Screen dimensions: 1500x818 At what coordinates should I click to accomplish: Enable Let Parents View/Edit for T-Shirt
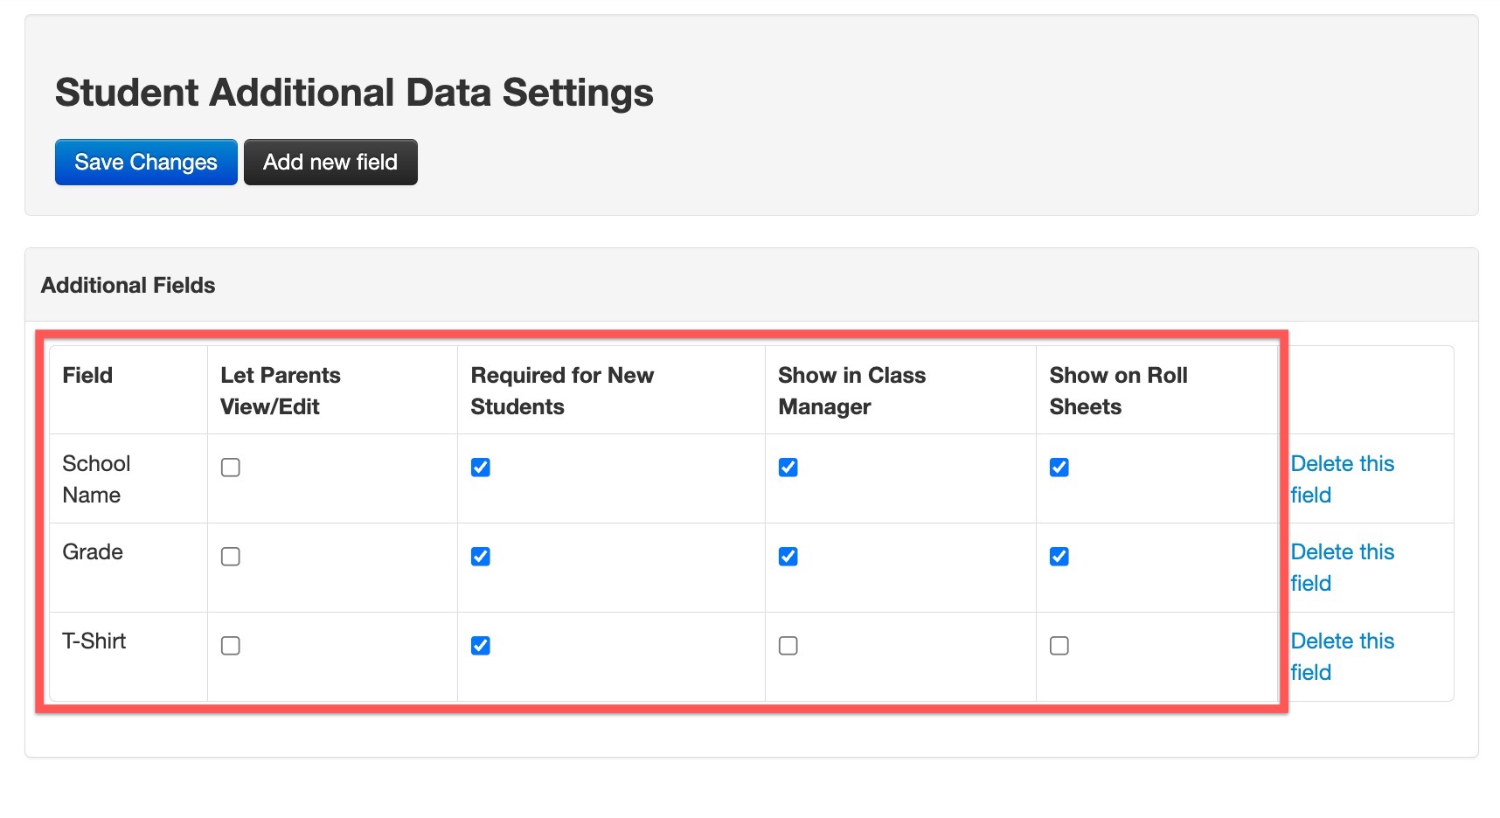coord(231,646)
